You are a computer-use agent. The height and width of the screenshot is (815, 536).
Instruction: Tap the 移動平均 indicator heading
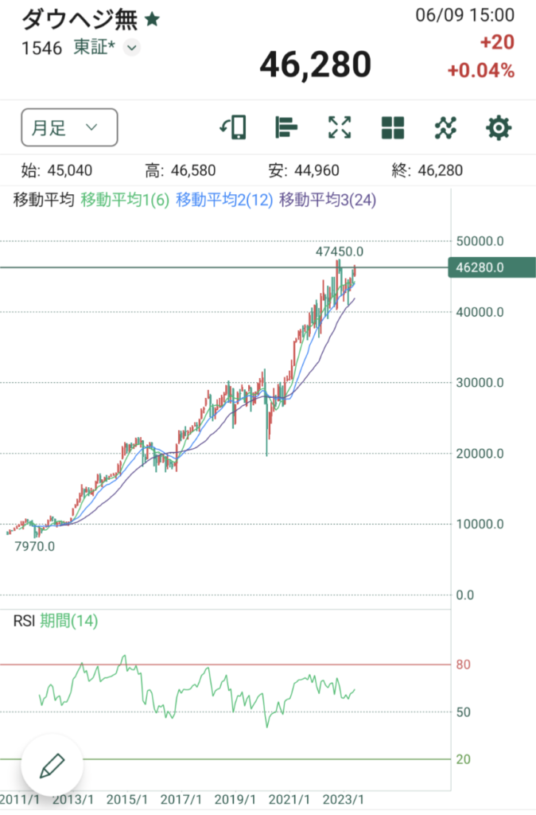point(44,200)
